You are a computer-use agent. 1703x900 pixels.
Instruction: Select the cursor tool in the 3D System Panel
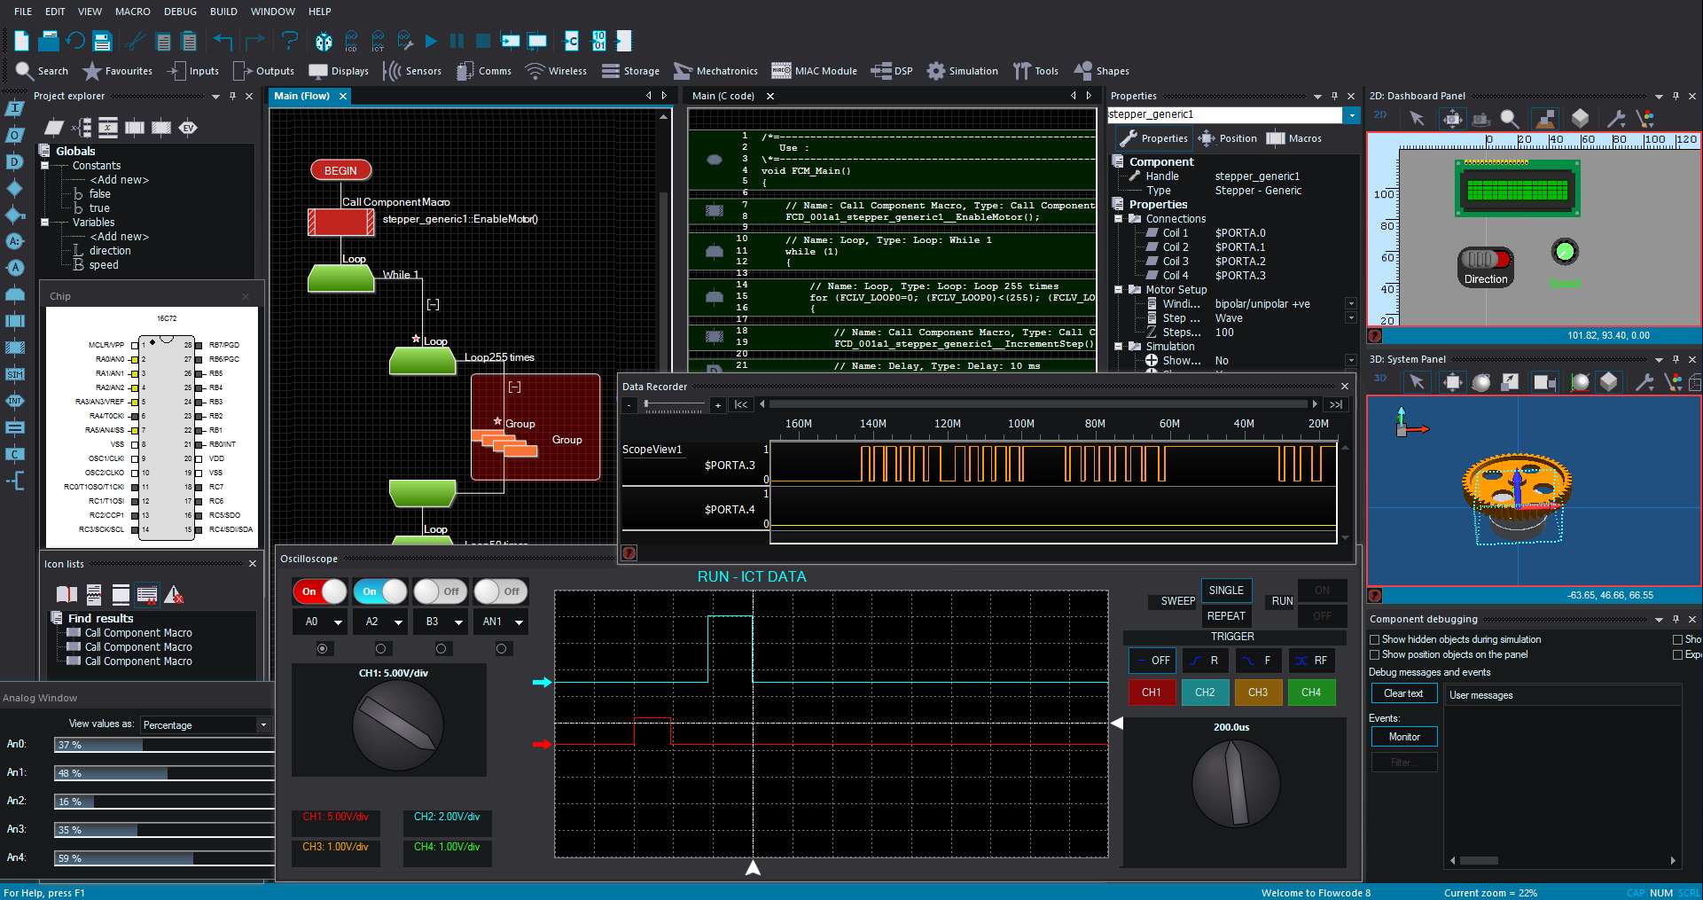point(1418,381)
